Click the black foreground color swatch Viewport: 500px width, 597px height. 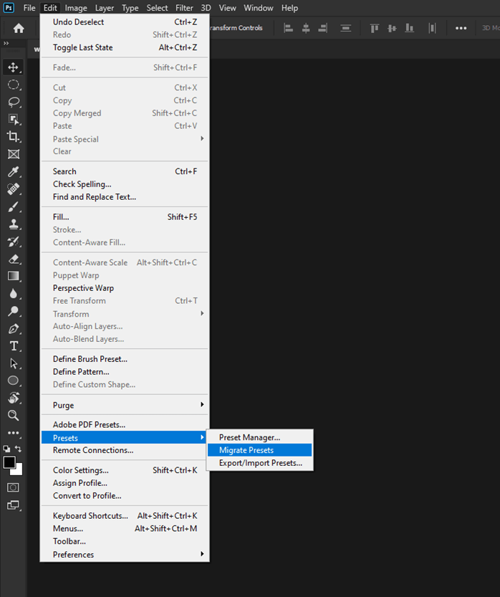tap(9, 462)
